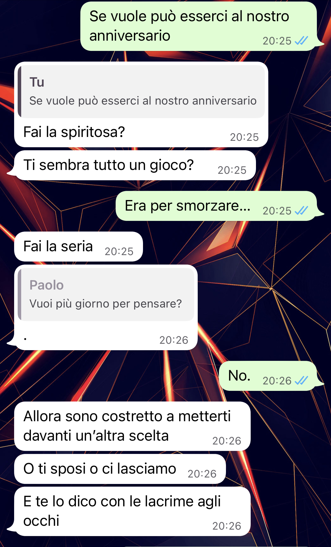This screenshot has height=547, width=331.
Task: Tap the green 'No.' reply bubble
Action: 268,376
